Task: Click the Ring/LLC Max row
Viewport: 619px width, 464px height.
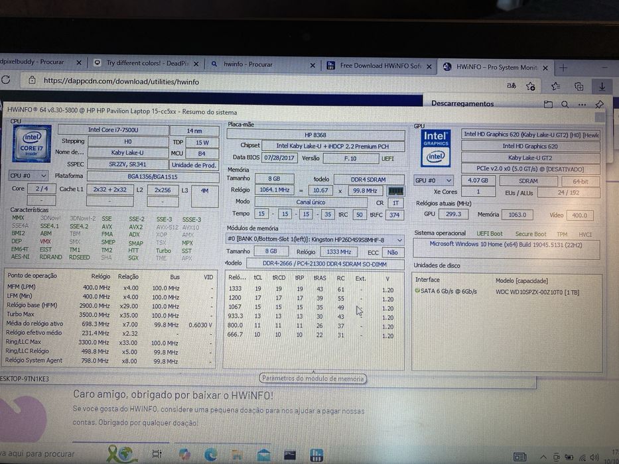Action: point(109,343)
